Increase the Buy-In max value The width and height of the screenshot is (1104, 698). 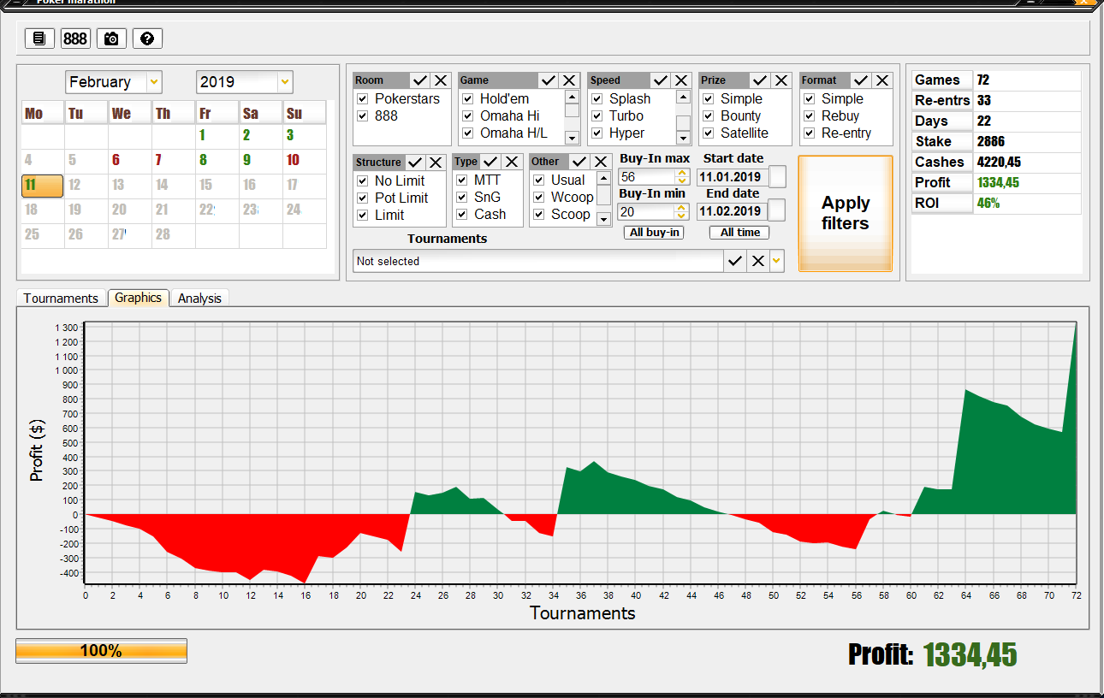coord(682,173)
